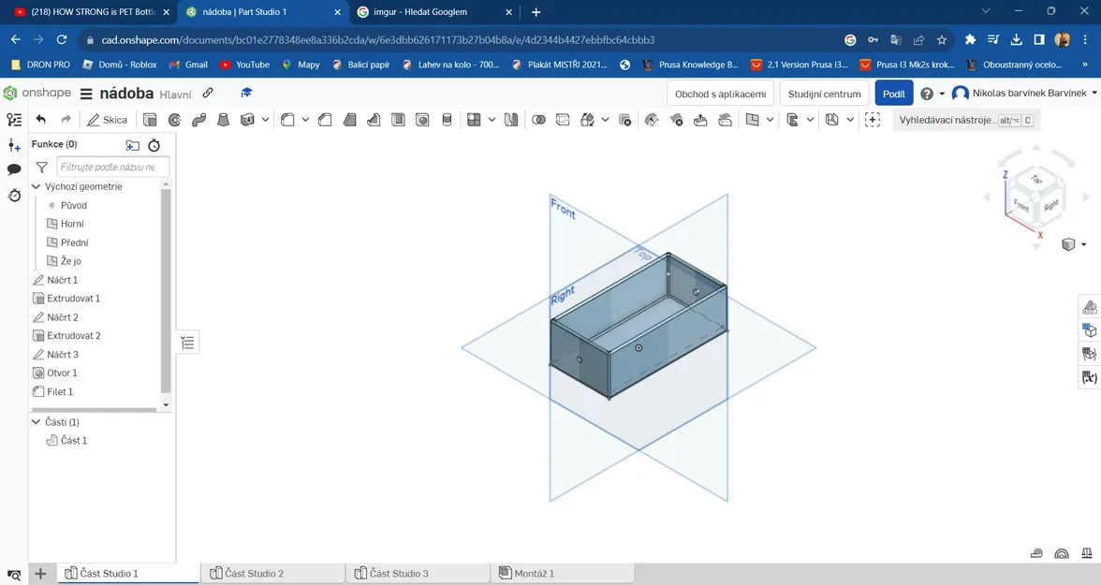Add a new tab with plus button
Image resolution: width=1101 pixels, height=585 pixels.
41,573
